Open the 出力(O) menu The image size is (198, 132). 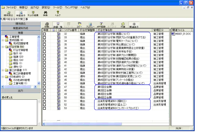[35, 7]
